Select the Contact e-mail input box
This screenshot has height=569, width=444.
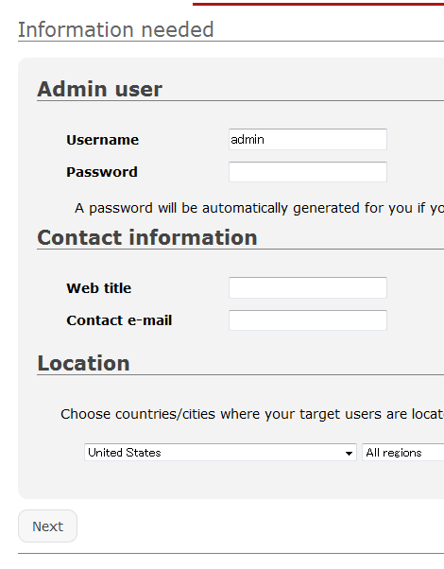(x=308, y=320)
